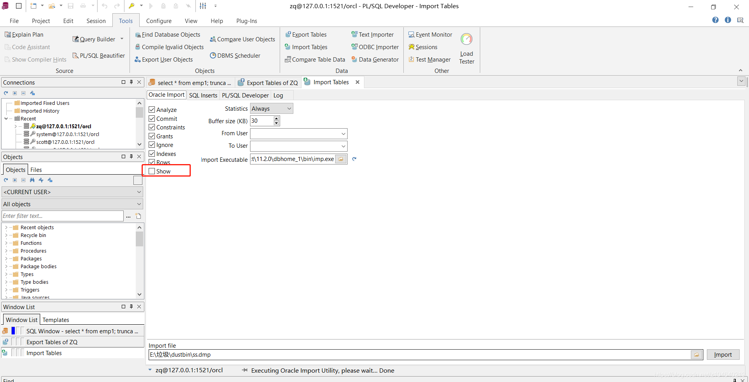Expand the Procedures folder
This screenshot has width=749, height=382.
tap(6, 251)
